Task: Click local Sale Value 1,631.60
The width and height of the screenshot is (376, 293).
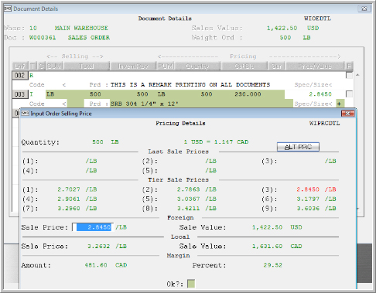Action: coord(267,247)
